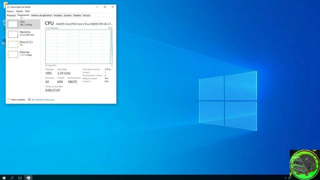Collapse view with Menos detalhes

point(16,99)
